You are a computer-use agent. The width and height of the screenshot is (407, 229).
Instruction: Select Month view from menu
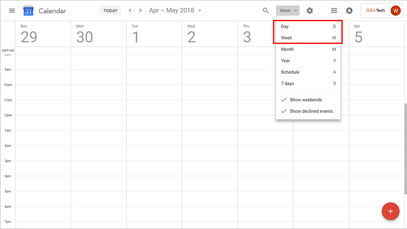(x=308, y=49)
